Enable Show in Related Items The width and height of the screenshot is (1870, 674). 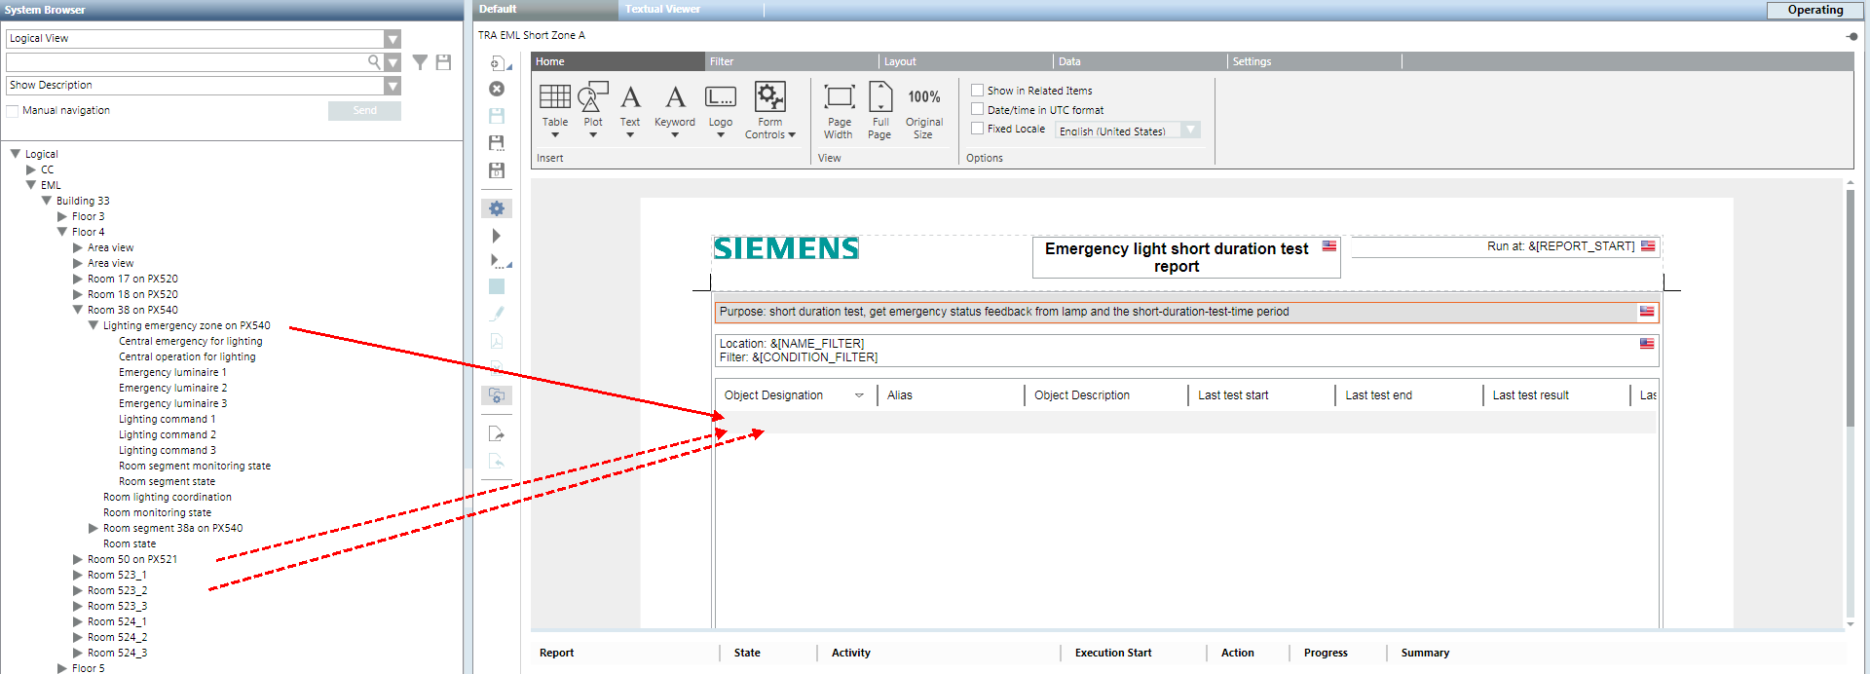[x=977, y=91]
